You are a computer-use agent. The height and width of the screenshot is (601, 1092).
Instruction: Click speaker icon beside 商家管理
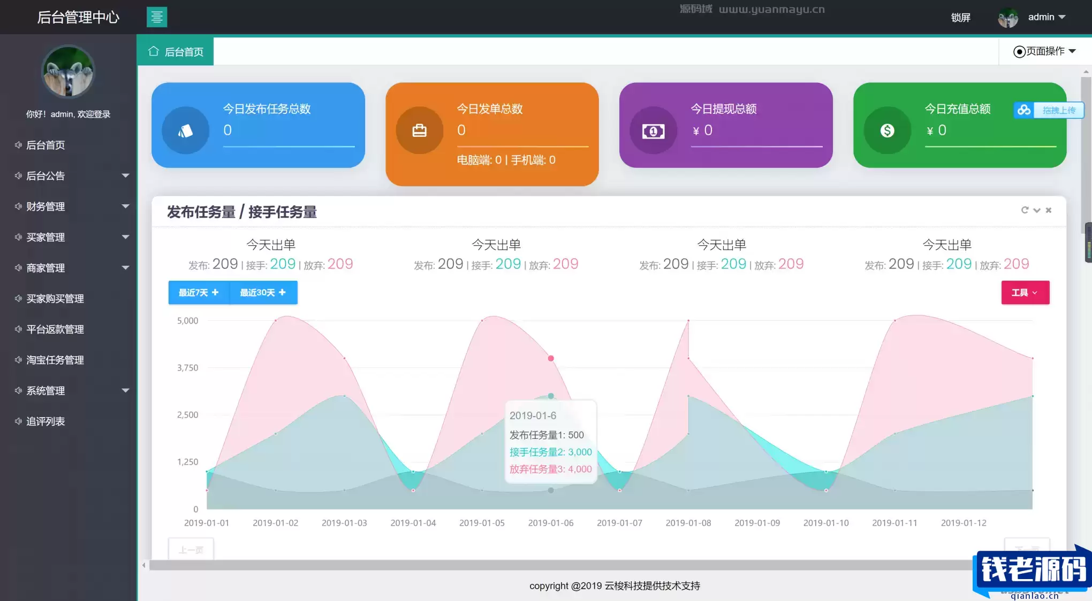tap(18, 268)
